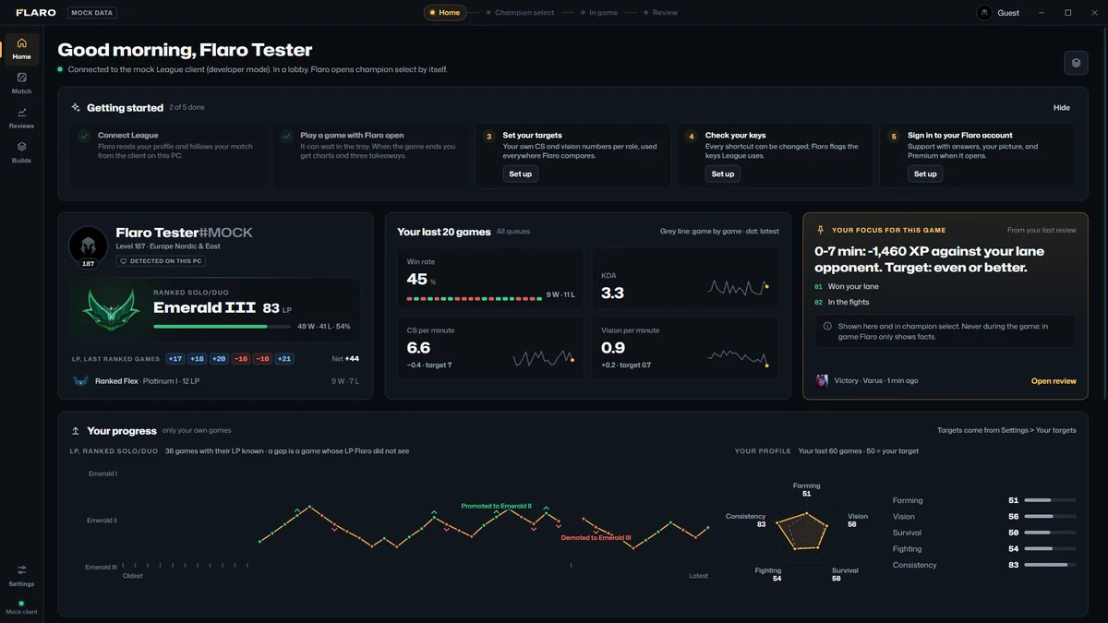
Task: Click the Guest profile avatar
Action: pos(984,13)
